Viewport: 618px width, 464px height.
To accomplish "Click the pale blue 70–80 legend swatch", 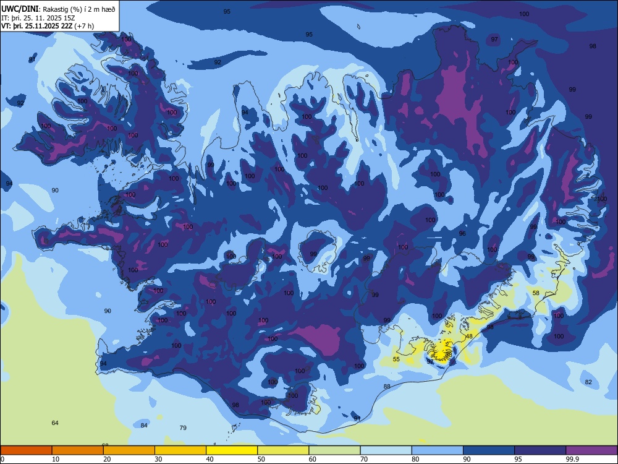I will (386, 450).
